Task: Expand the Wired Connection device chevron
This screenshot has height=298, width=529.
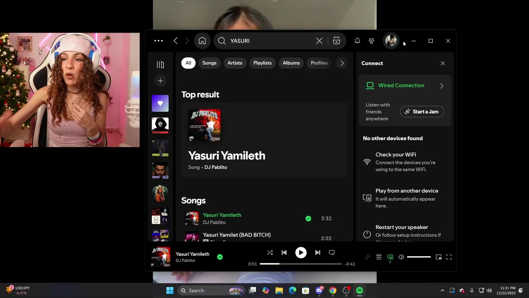Action: coord(441,86)
